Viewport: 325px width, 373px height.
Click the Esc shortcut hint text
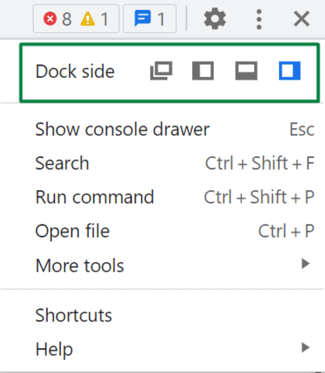pyautogui.click(x=302, y=129)
